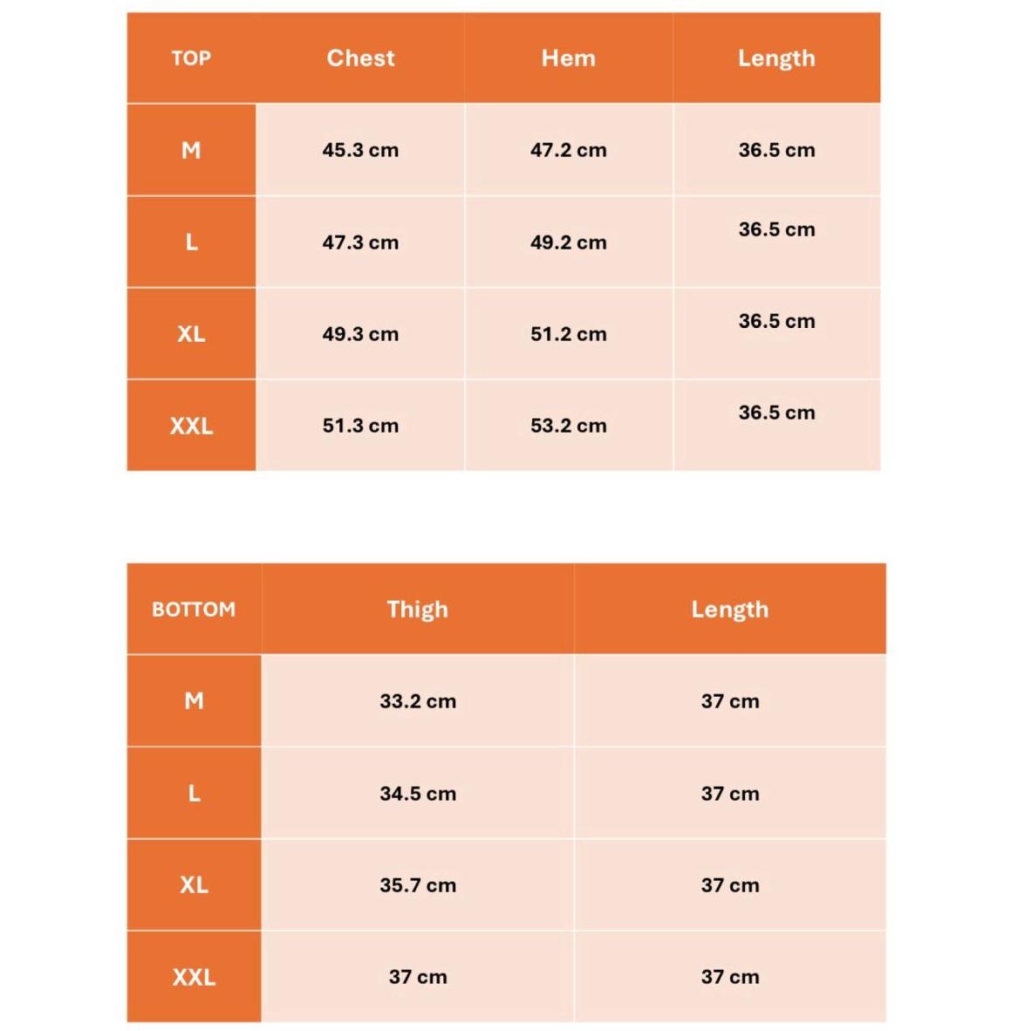1031x1031 pixels.
Task: Select the 47.2 cm hem cell
Action: tap(568, 150)
